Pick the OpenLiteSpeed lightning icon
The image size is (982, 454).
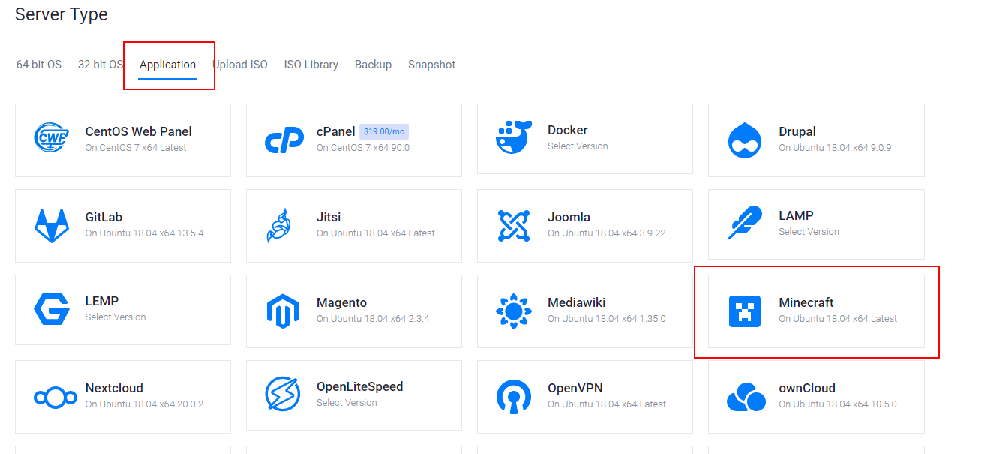[283, 394]
